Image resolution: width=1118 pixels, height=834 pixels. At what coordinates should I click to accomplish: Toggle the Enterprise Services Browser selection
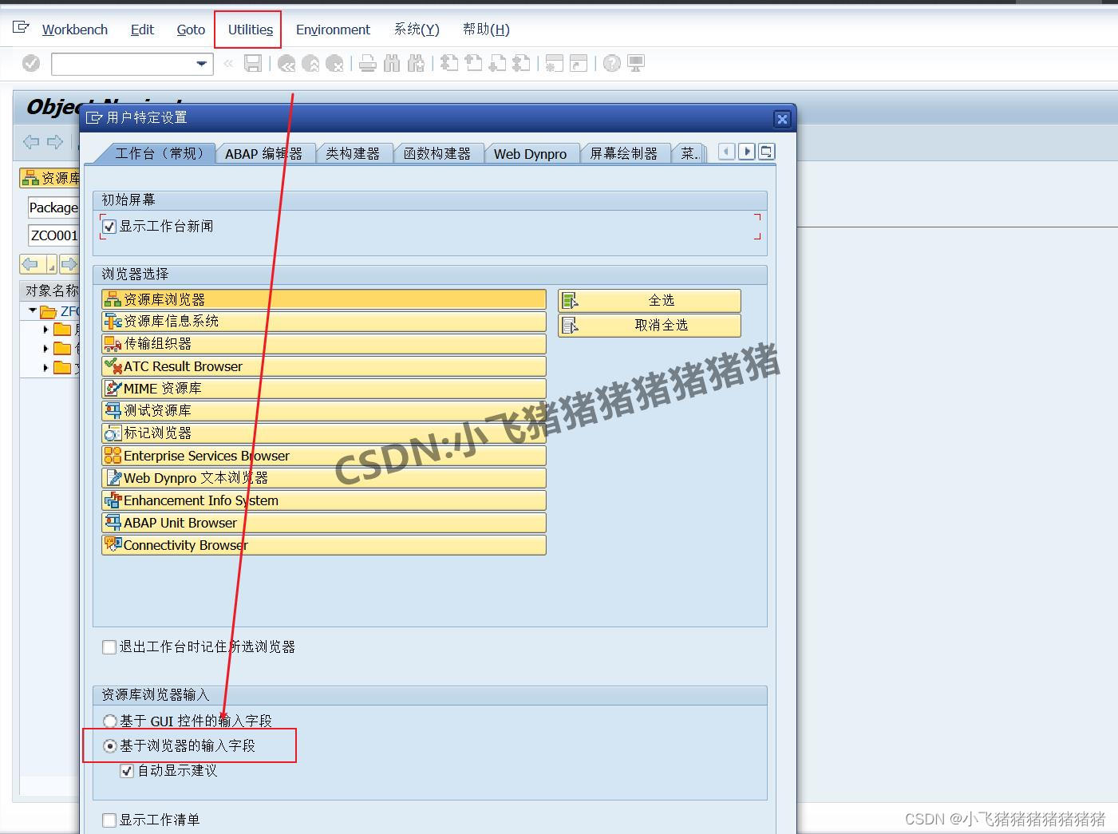tap(323, 456)
